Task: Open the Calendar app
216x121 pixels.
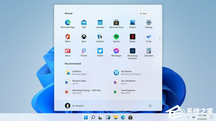Action: [x=100, y=24]
